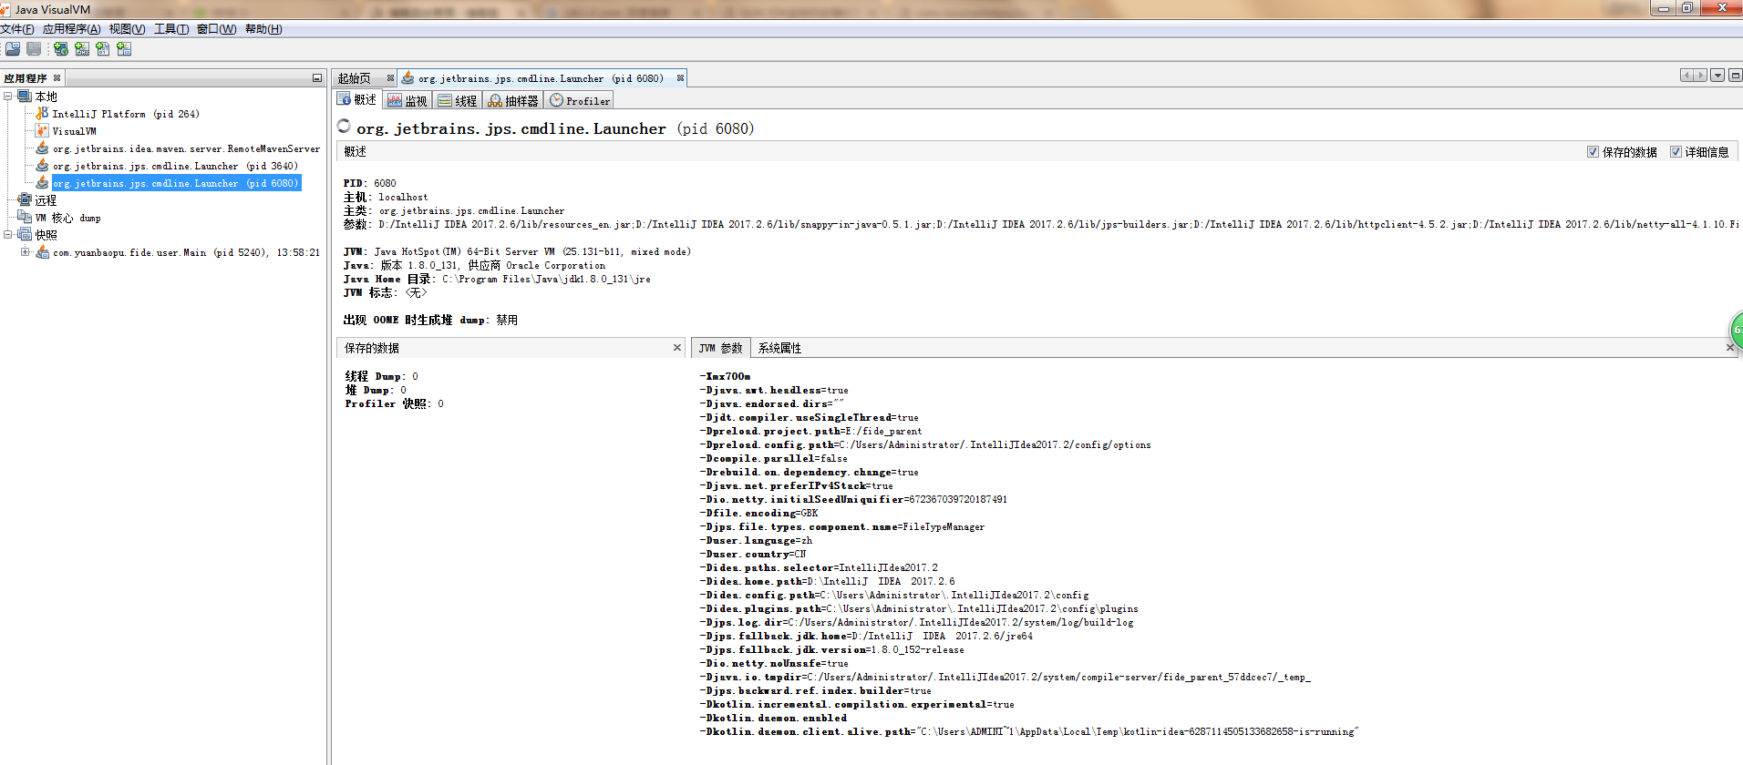Close the 应用程序 panel tab
Screen dimensions: 1743x765
[x=57, y=78]
